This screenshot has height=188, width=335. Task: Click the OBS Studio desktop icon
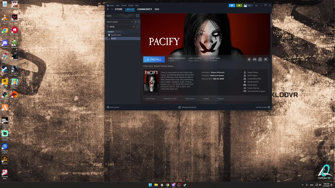(x=5, y=96)
